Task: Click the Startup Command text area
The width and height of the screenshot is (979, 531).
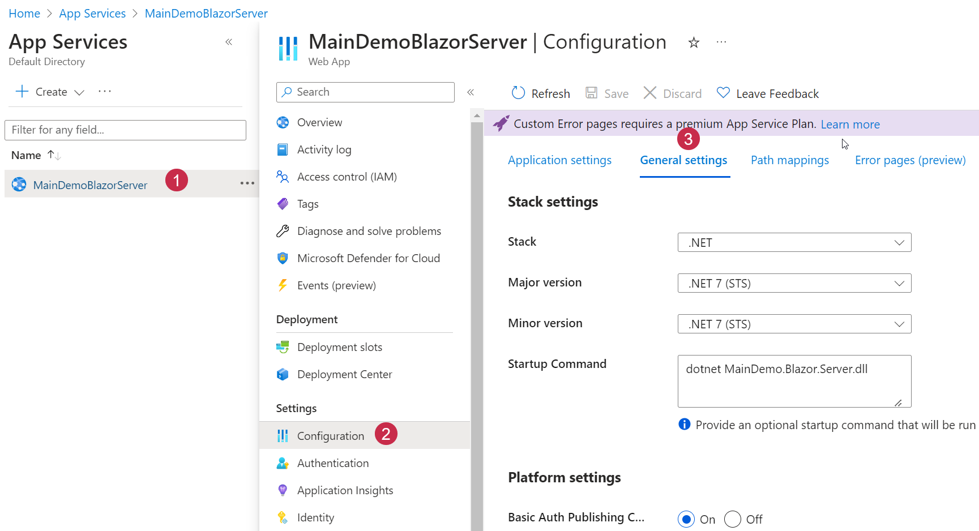Action: tap(794, 381)
